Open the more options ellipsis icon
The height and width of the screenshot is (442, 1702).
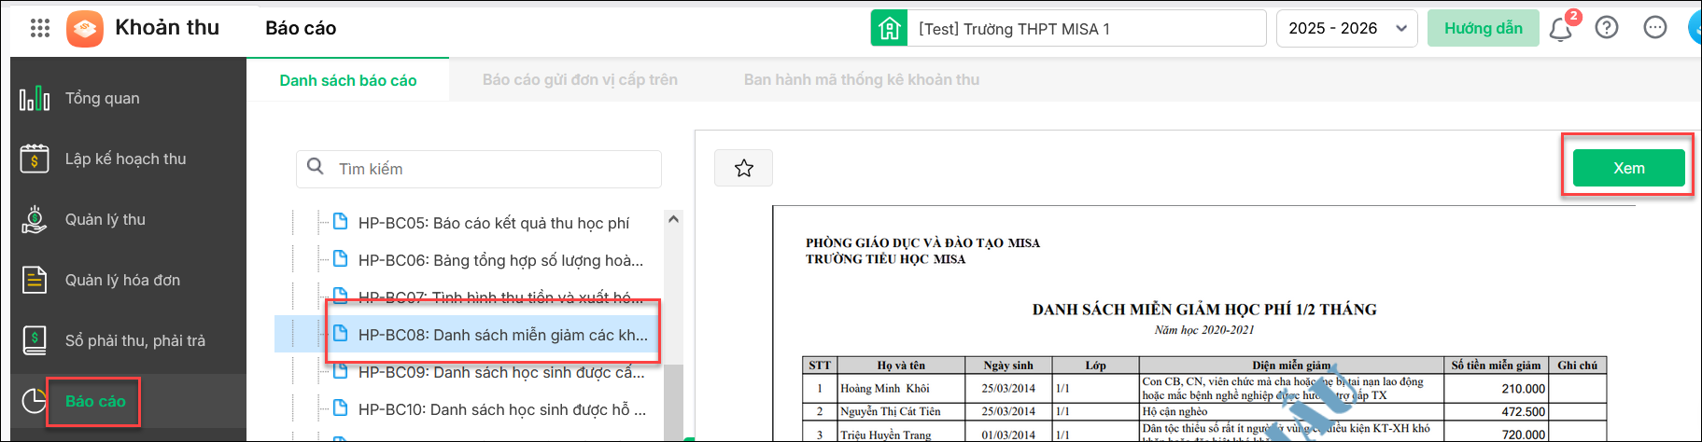tap(1655, 28)
